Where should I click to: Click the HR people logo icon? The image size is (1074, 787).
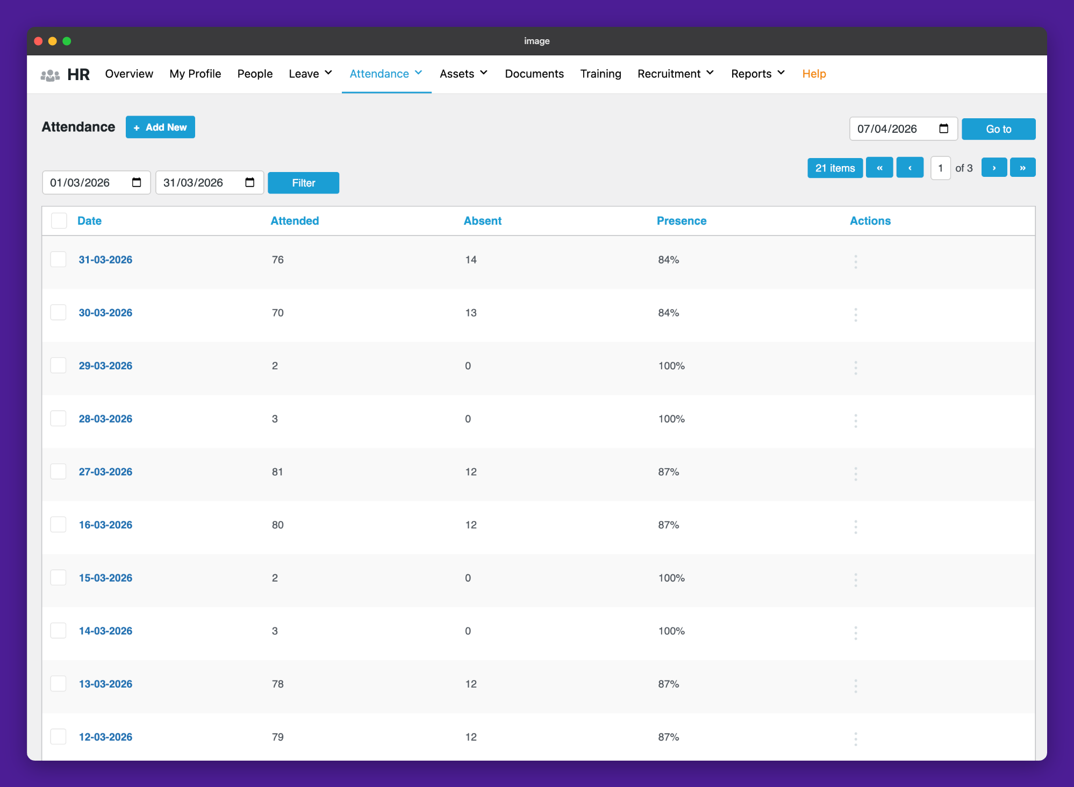pyautogui.click(x=50, y=75)
